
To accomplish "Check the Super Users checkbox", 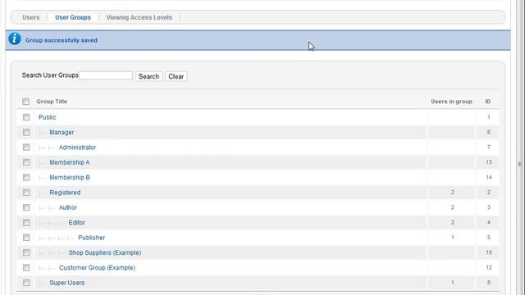I will pos(26,283).
